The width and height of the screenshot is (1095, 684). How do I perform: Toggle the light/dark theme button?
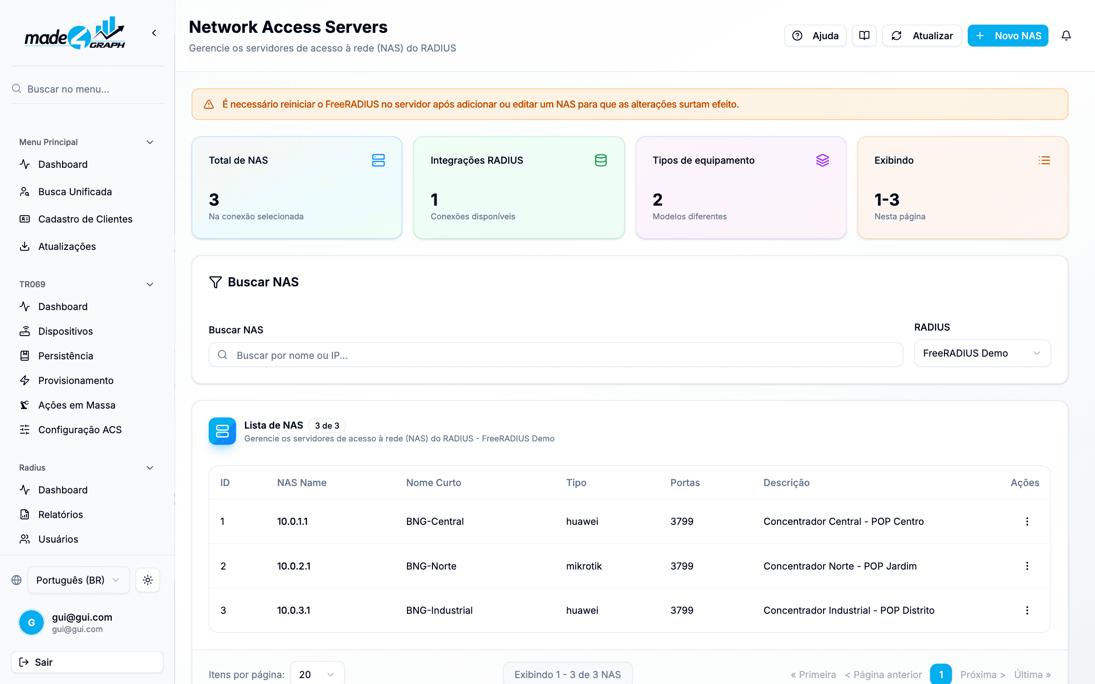(x=148, y=580)
